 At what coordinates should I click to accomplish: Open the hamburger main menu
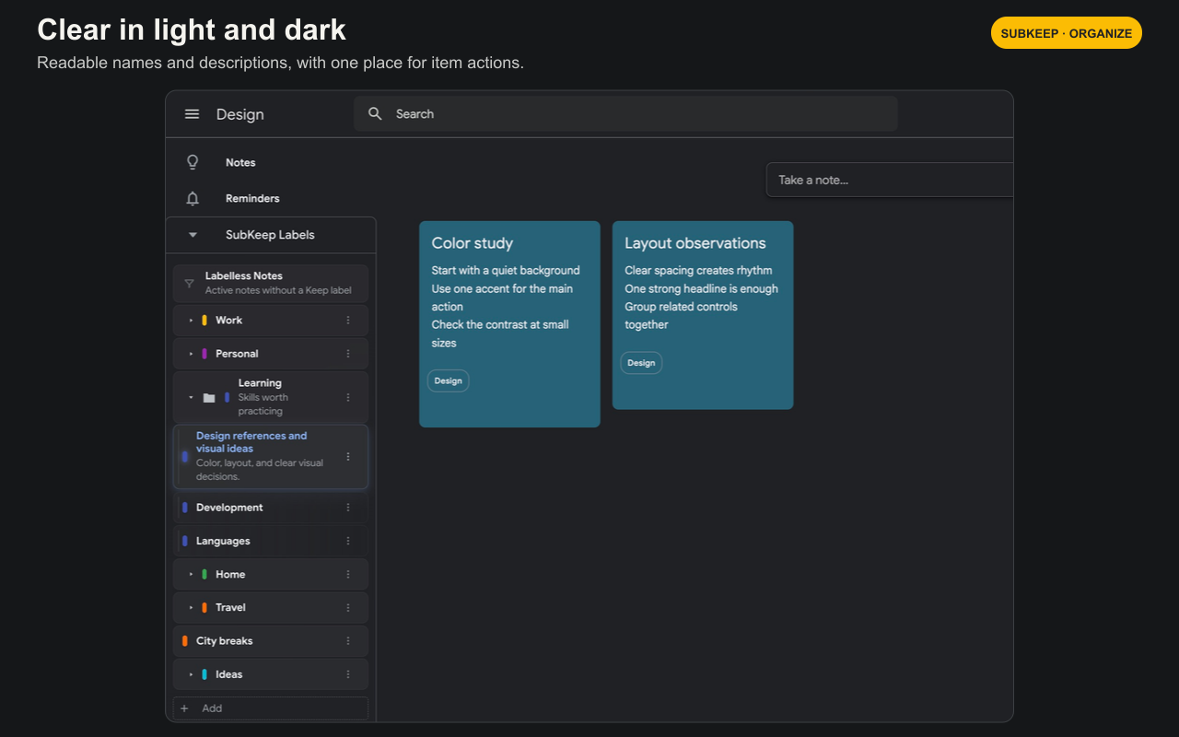coord(192,114)
